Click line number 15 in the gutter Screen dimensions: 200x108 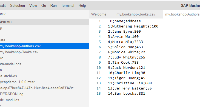pyautogui.click(x=99, y=94)
